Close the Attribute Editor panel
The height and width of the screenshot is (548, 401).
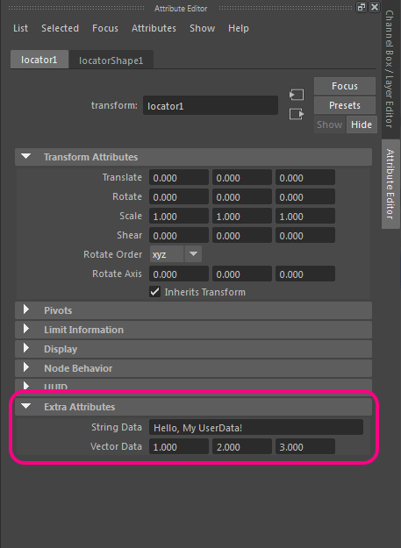pyautogui.click(x=375, y=7)
